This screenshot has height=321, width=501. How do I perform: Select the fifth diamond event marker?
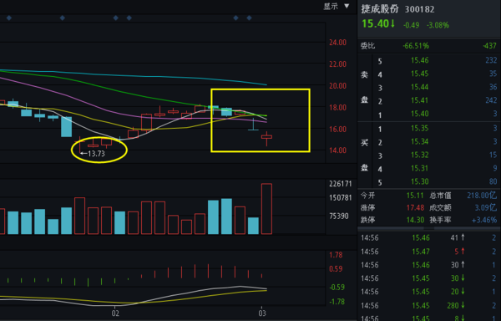tap(235, 18)
